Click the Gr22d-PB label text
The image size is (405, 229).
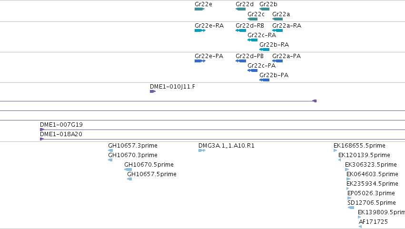click(x=249, y=56)
